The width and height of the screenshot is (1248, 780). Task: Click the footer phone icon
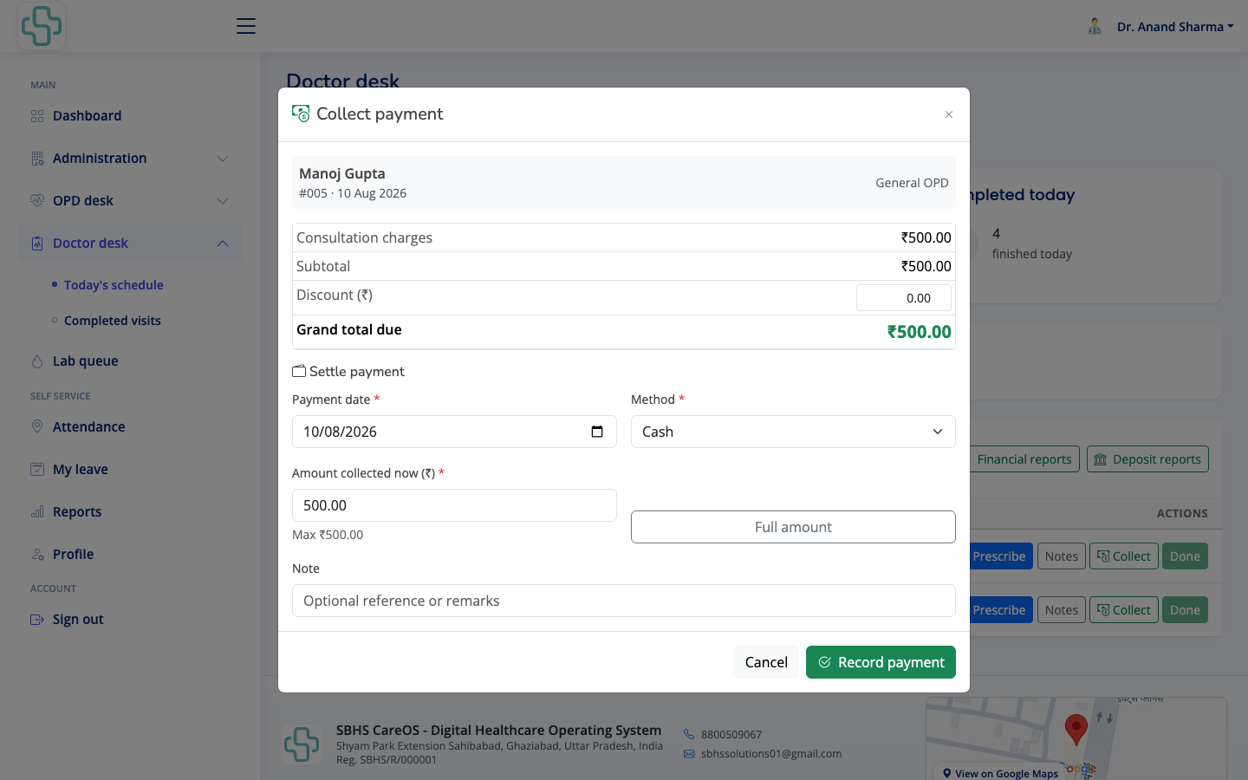pyautogui.click(x=689, y=734)
